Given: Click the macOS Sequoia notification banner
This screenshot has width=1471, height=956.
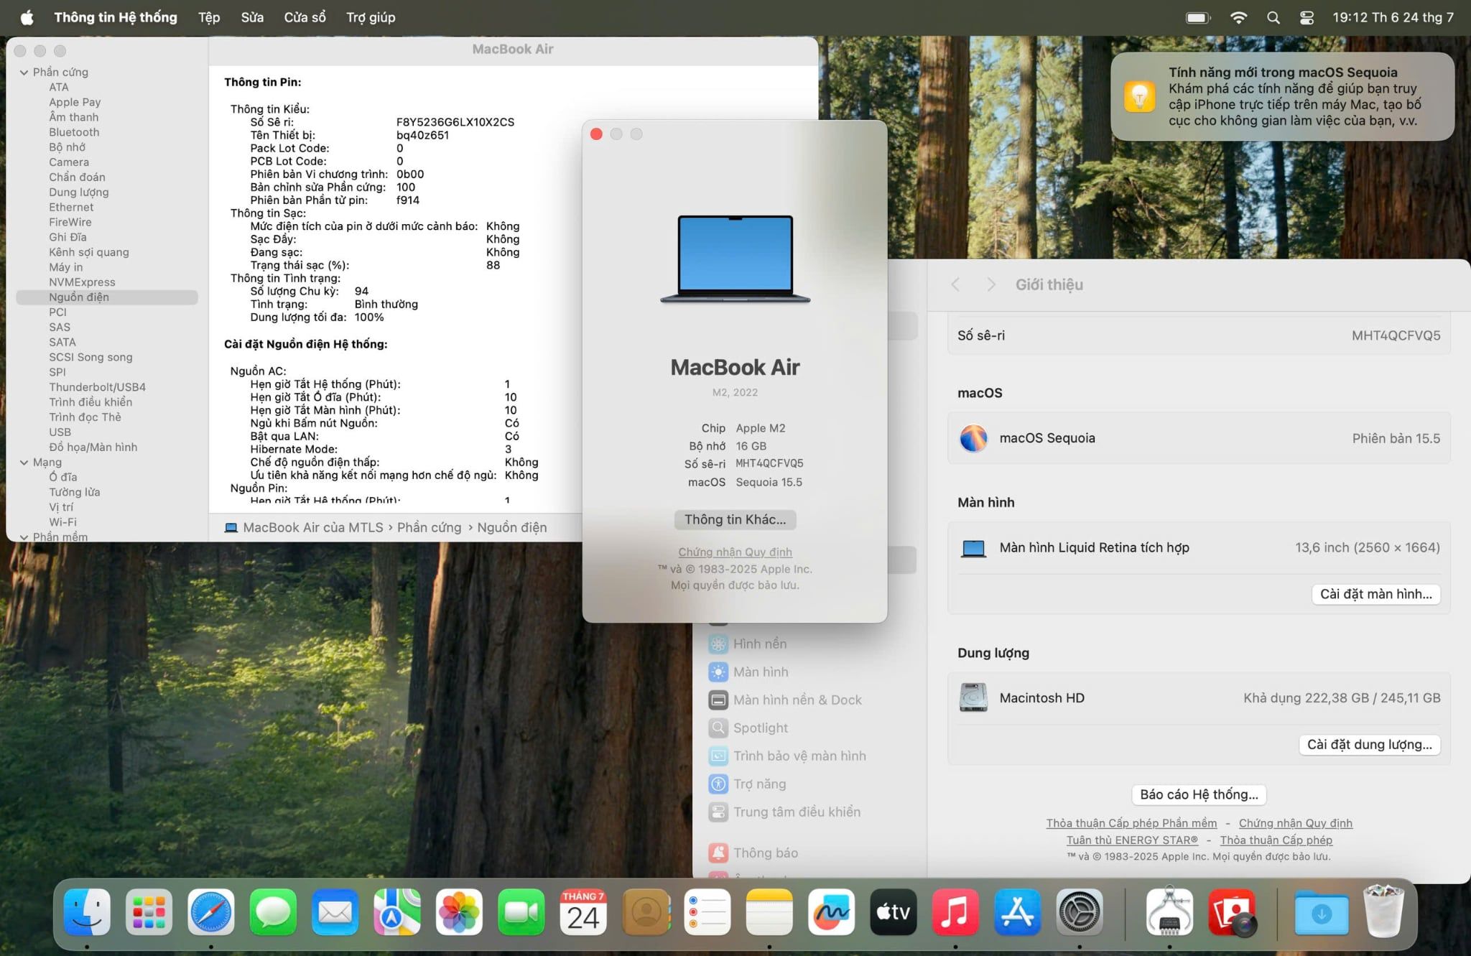Looking at the screenshot, I should 1282,96.
